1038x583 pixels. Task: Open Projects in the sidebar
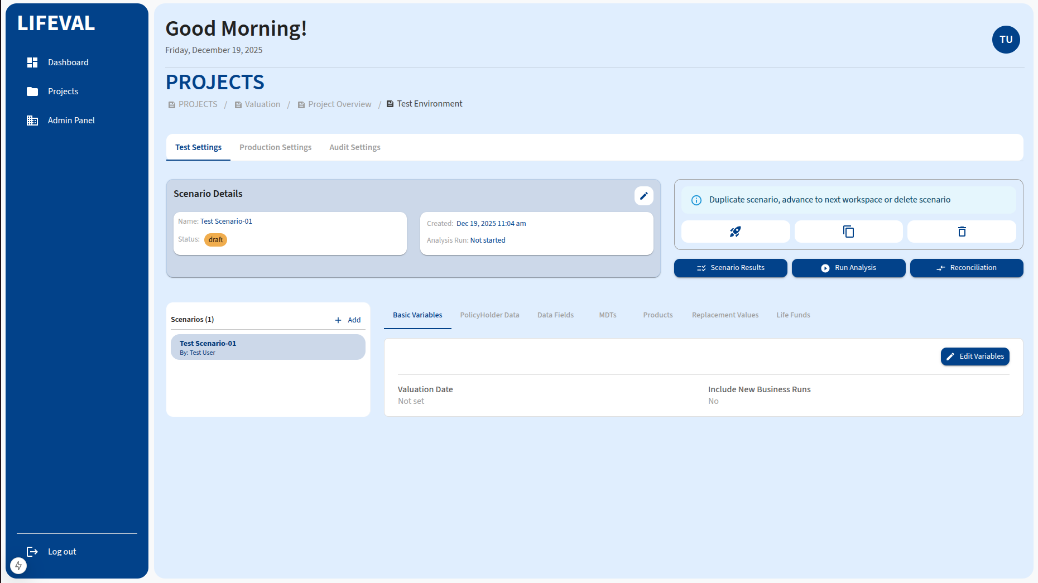click(63, 91)
